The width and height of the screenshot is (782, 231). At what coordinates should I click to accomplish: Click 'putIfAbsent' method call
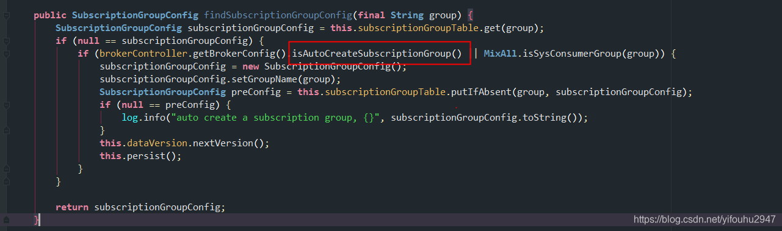pyautogui.click(x=482, y=92)
